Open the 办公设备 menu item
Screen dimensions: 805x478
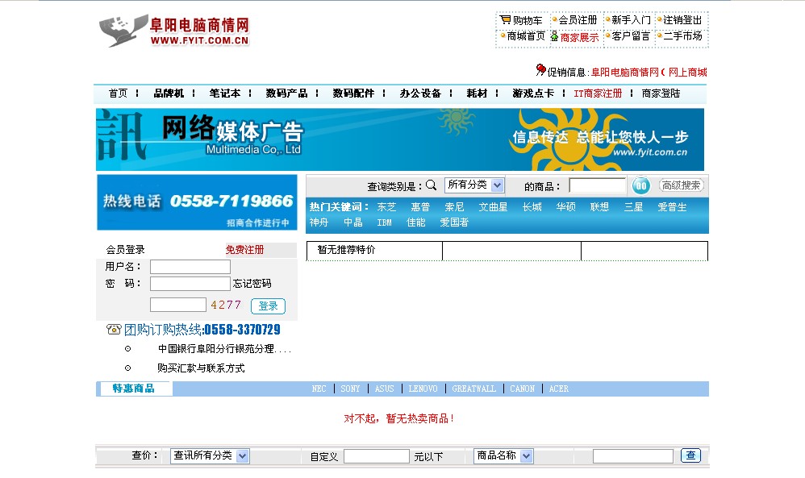click(x=420, y=94)
